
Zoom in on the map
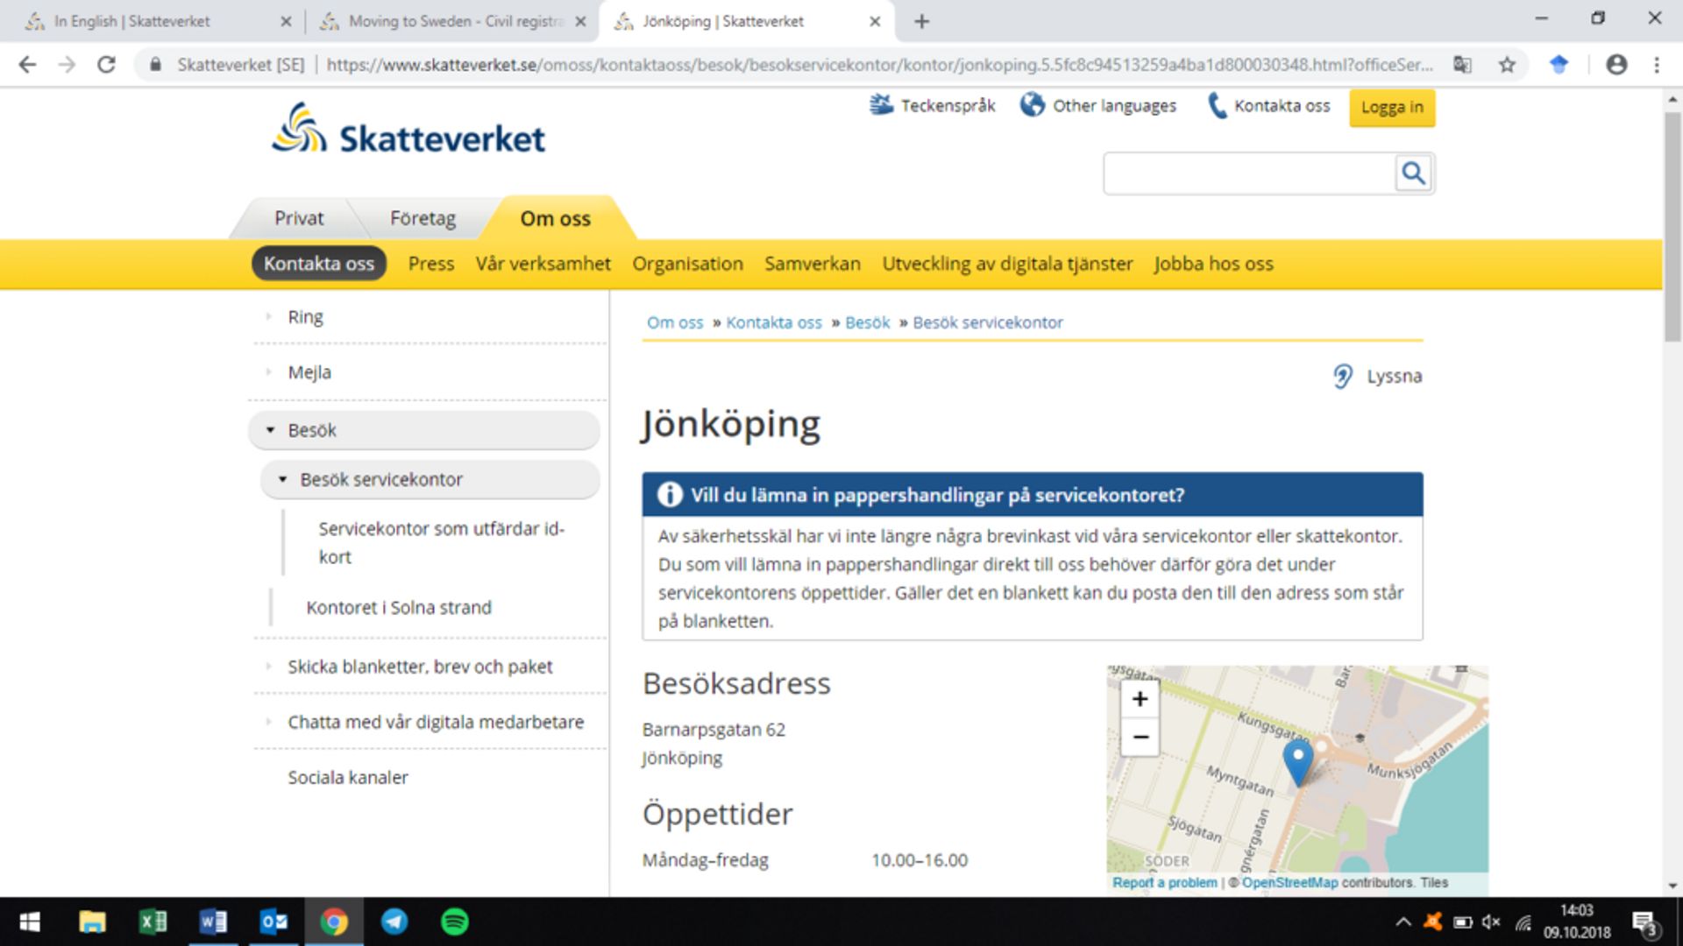tap(1140, 699)
